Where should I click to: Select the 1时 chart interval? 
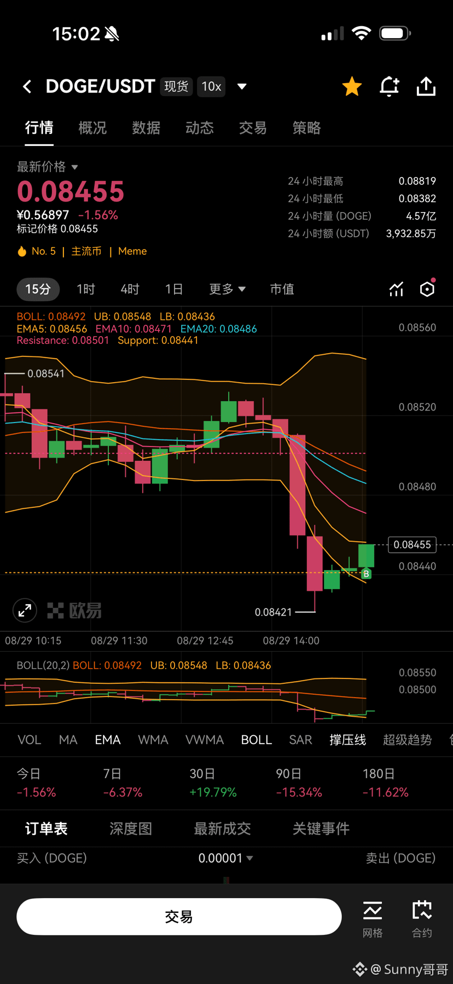pyautogui.click(x=86, y=289)
